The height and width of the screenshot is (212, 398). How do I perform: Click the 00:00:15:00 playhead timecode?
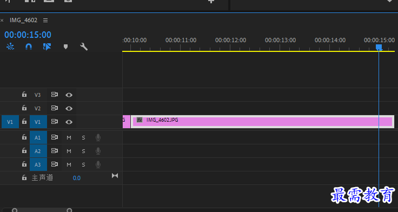pos(28,35)
